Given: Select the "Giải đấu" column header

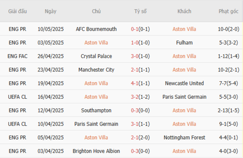Looking at the screenshot, I should point(18,11).
